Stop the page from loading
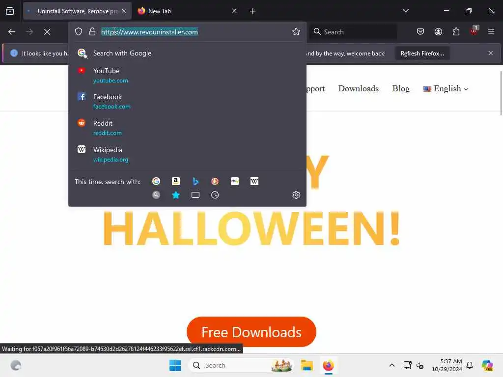This screenshot has height=377, width=503. 47,32
